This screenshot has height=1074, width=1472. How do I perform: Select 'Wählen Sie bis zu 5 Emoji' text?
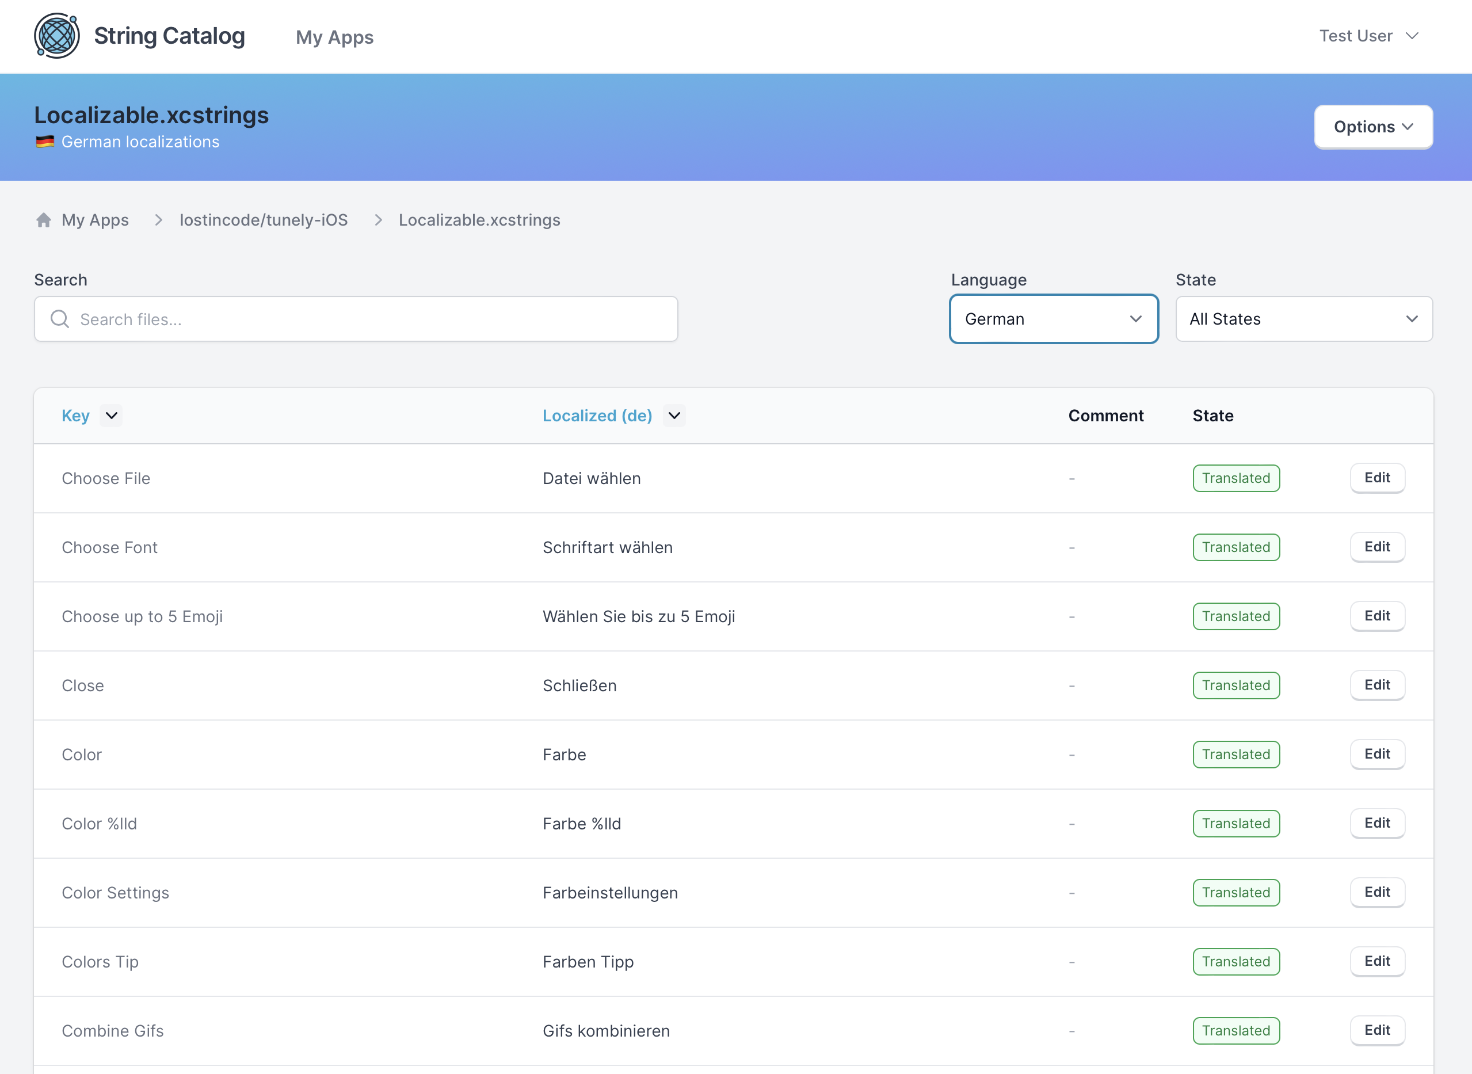click(x=639, y=616)
